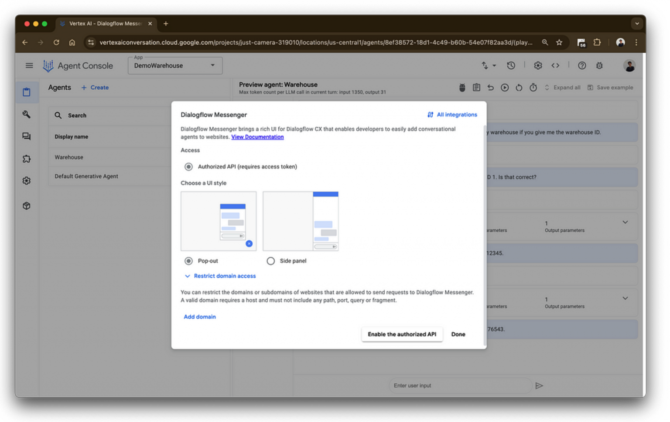Open the browser three-dot menu
The image size is (670, 422).
[x=636, y=42]
